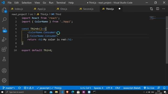
Task: Open the File menu
Action: pyautogui.click(x=9, y=3)
